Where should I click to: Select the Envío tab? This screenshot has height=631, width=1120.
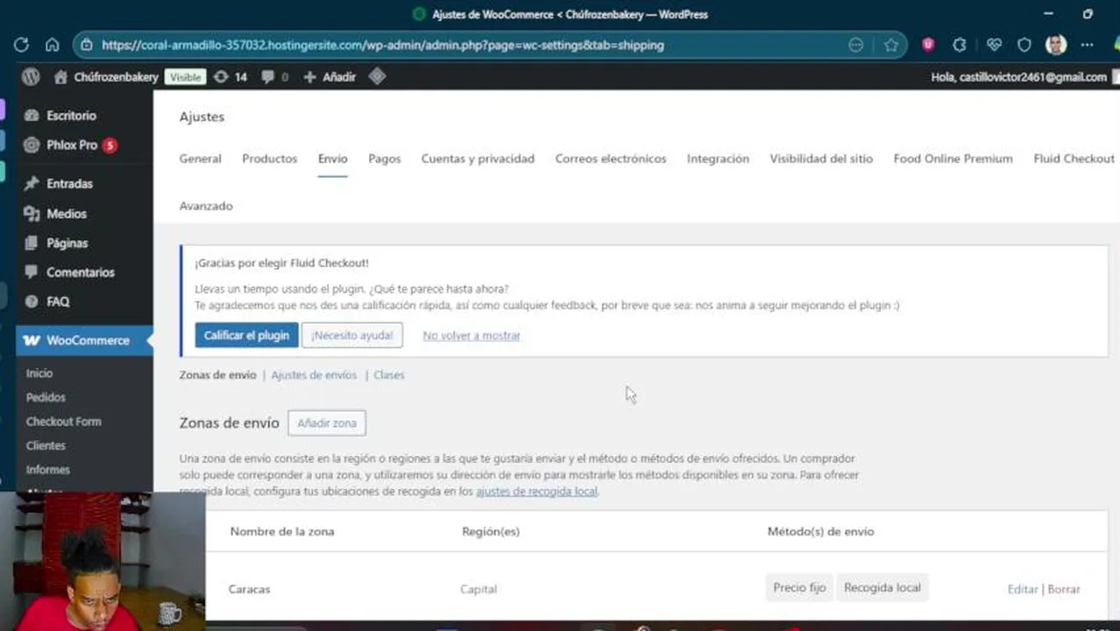click(x=332, y=159)
